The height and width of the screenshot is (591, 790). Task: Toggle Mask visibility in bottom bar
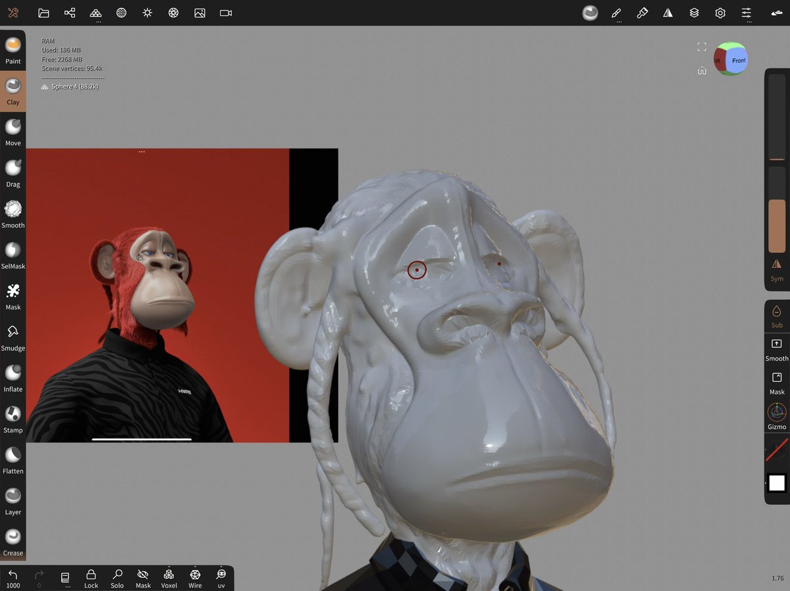(143, 579)
